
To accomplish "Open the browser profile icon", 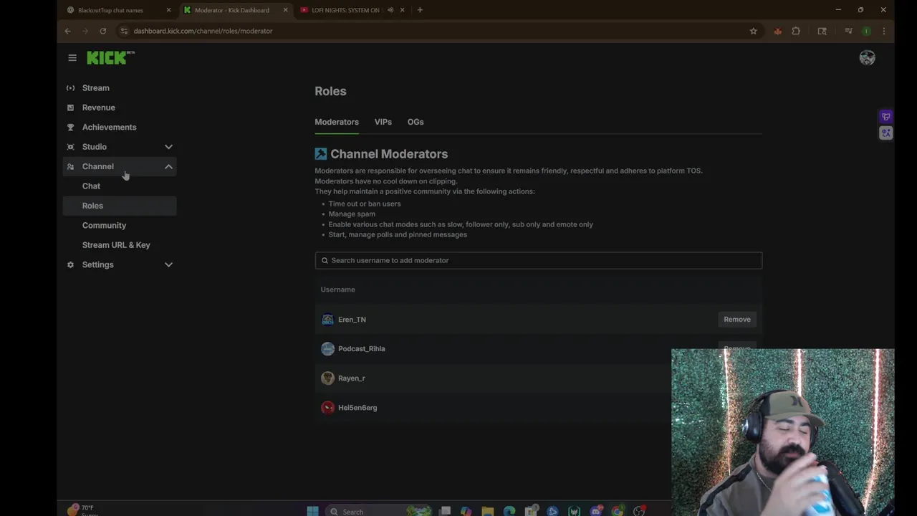I will (867, 31).
